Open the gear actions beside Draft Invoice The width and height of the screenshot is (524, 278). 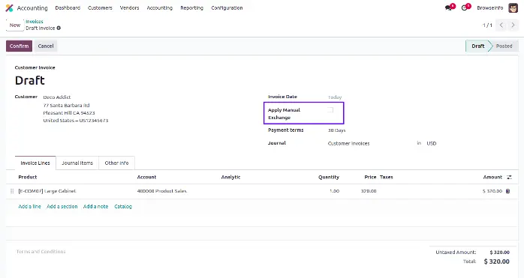click(x=59, y=28)
